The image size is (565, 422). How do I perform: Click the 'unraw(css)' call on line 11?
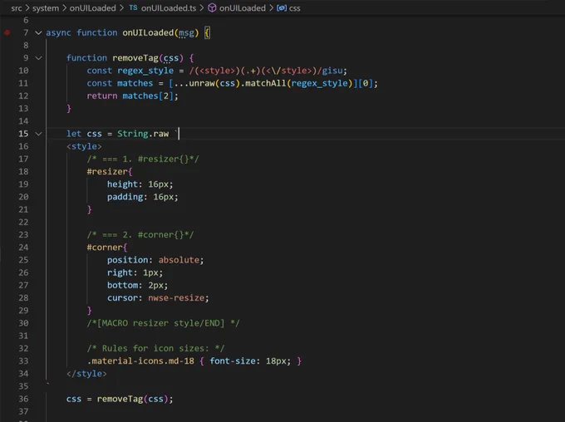214,83
